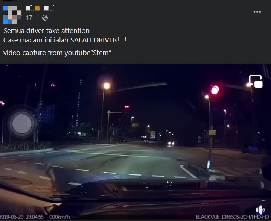Unmute the video with speaker icon
The width and height of the screenshot is (271, 221).
point(260,210)
